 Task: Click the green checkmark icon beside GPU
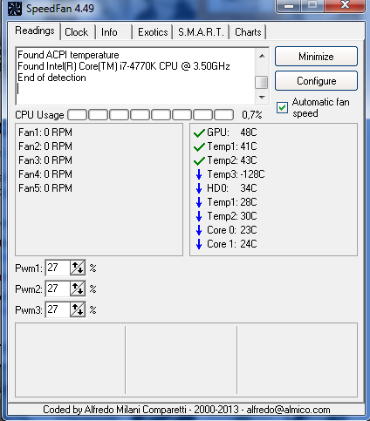(199, 133)
